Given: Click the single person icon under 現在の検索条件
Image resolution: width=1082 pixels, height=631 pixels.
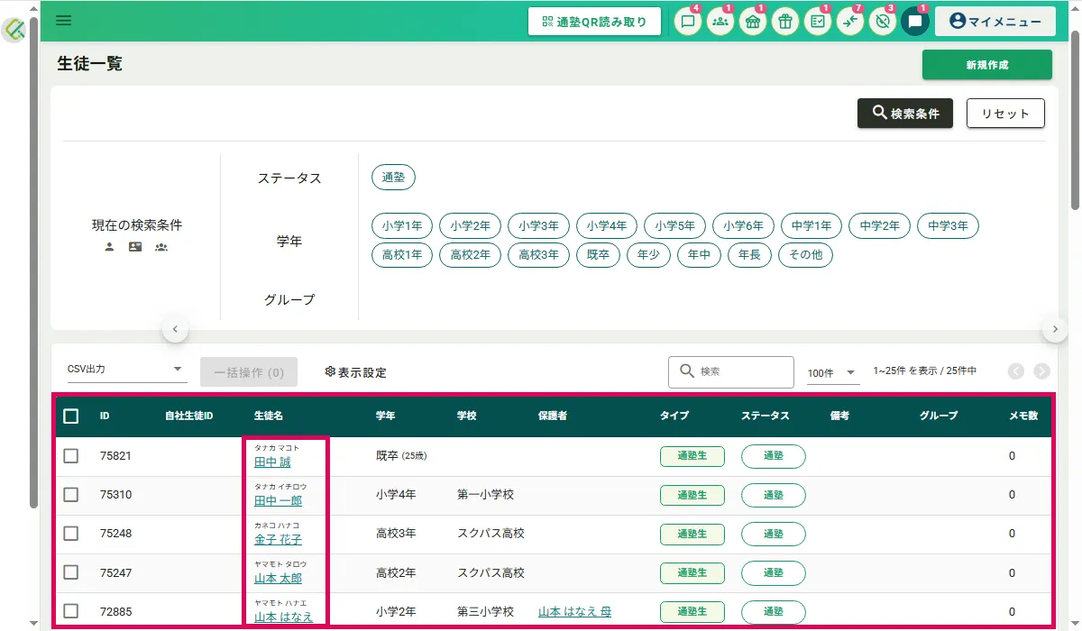Looking at the screenshot, I should pos(109,247).
